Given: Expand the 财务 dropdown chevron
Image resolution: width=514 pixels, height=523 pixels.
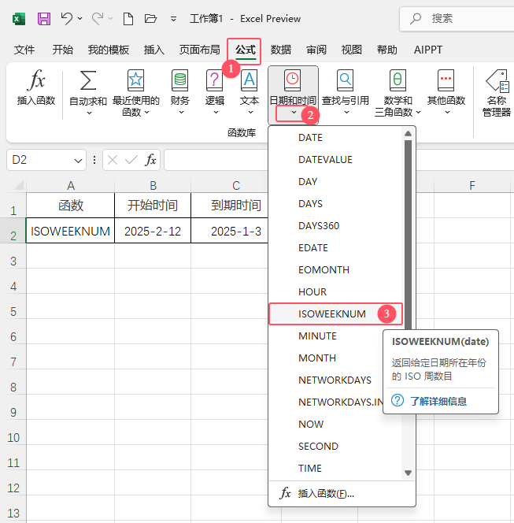Looking at the screenshot, I should tap(181, 113).
